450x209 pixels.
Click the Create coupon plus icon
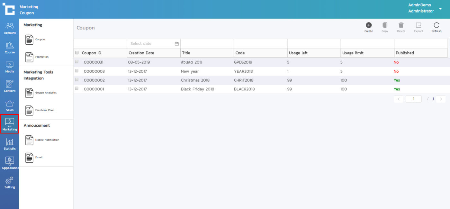click(x=369, y=25)
